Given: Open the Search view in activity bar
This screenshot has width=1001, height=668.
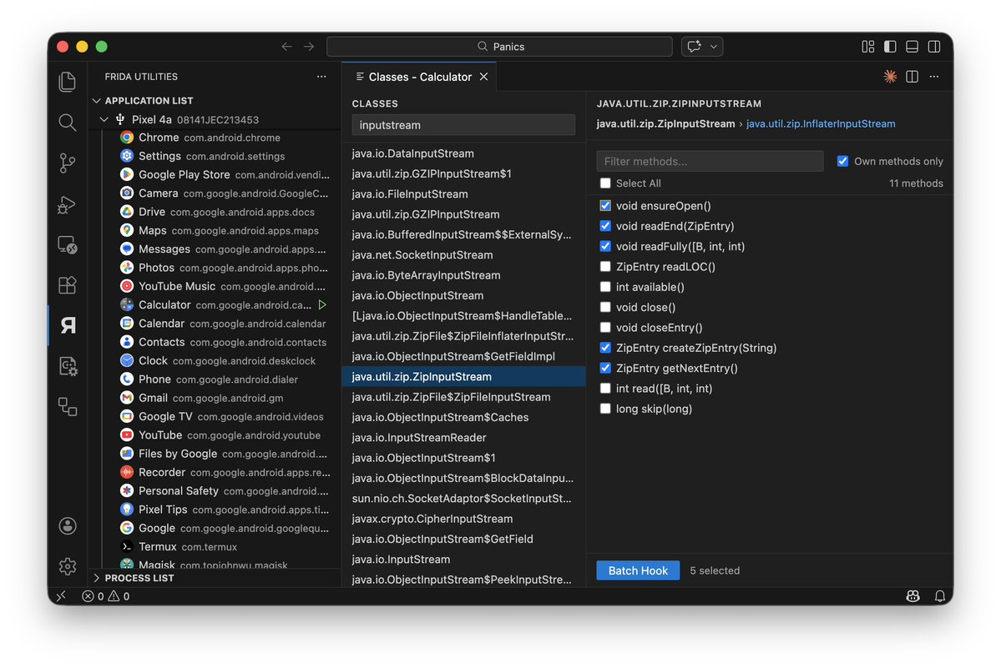Looking at the screenshot, I should click(x=67, y=123).
